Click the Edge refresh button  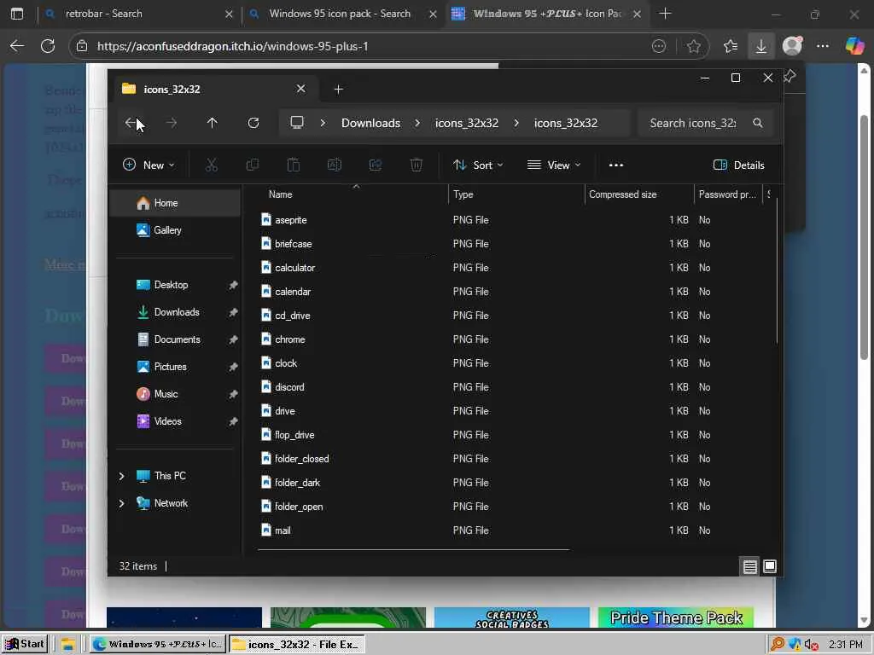tap(48, 46)
